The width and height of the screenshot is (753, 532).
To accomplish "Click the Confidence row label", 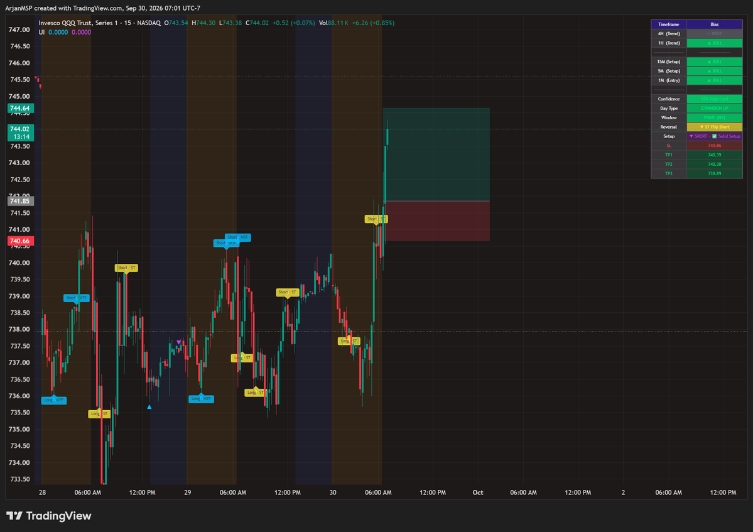I will click(x=668, y=99).
